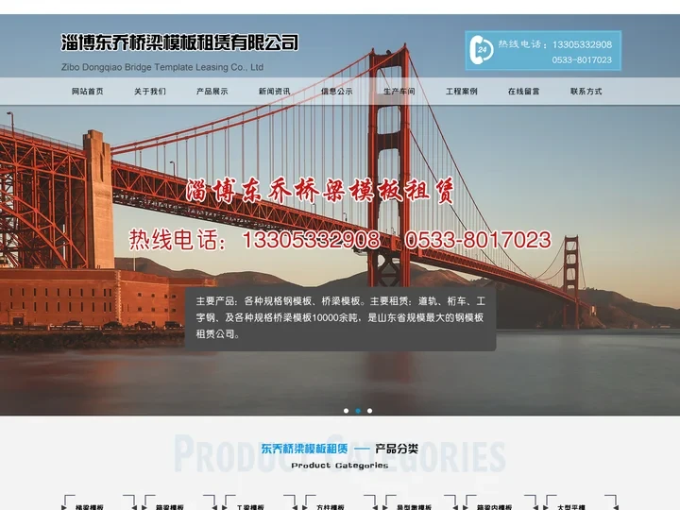Visit the 生产车间 workshop page
The width and height of the screenshot is (680, 510).
pos(399,91)
